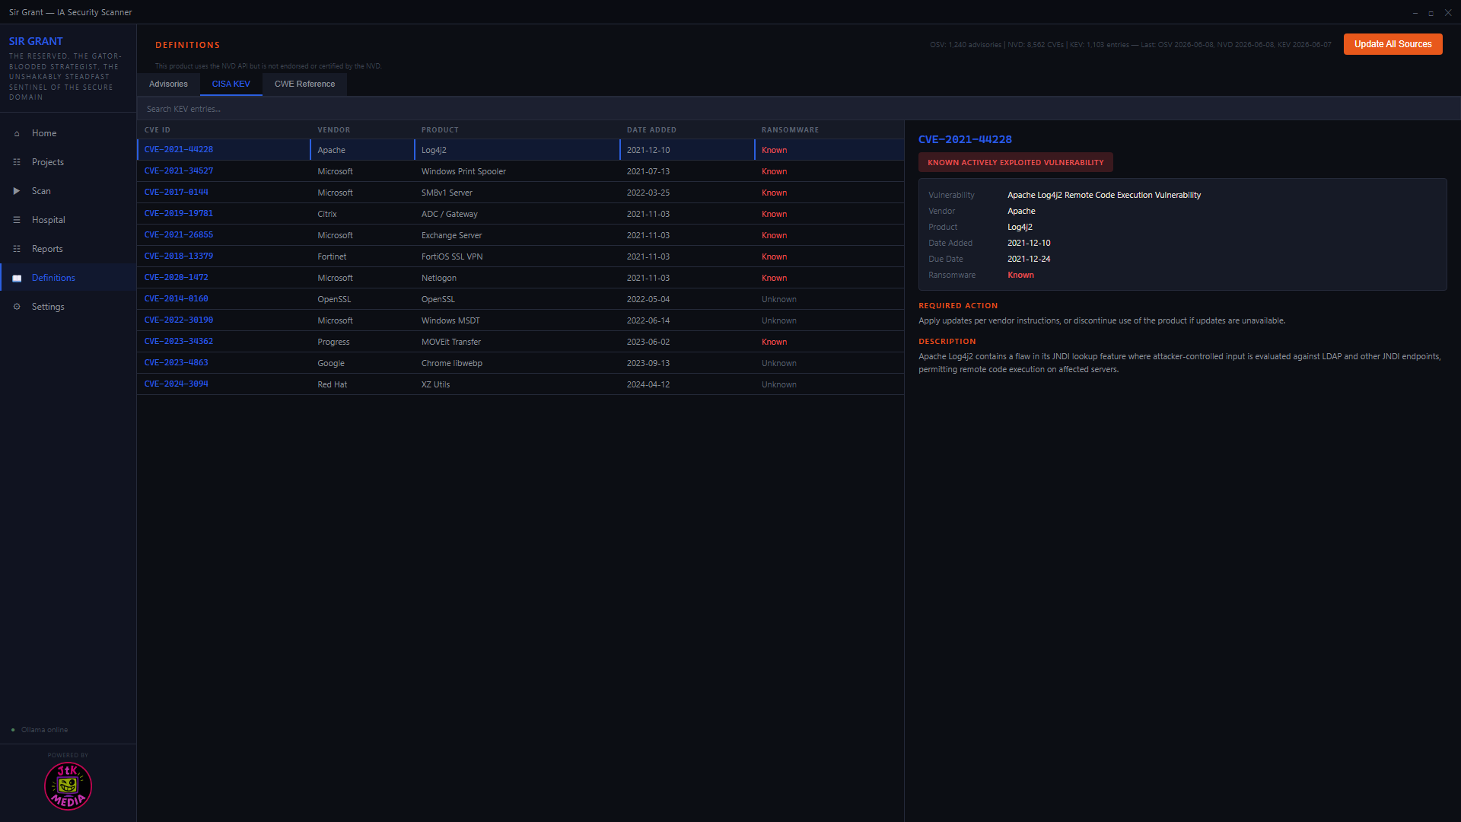Select row CVE-2024-3094

click(x=520, y=384)
